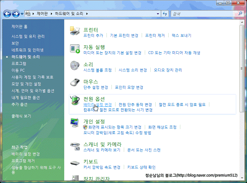Click the vertical scrollbar thumb
The image size is (247, 183).
click(242, 69)
